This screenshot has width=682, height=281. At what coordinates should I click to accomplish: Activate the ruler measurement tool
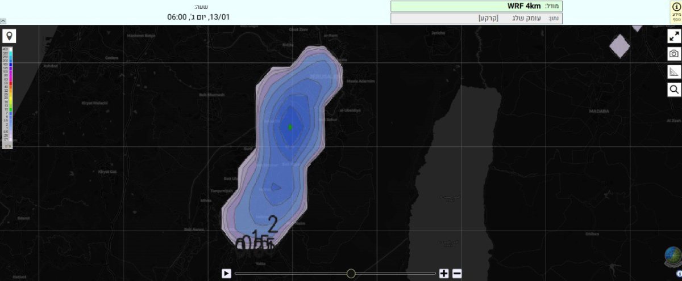tap(674, 71)
